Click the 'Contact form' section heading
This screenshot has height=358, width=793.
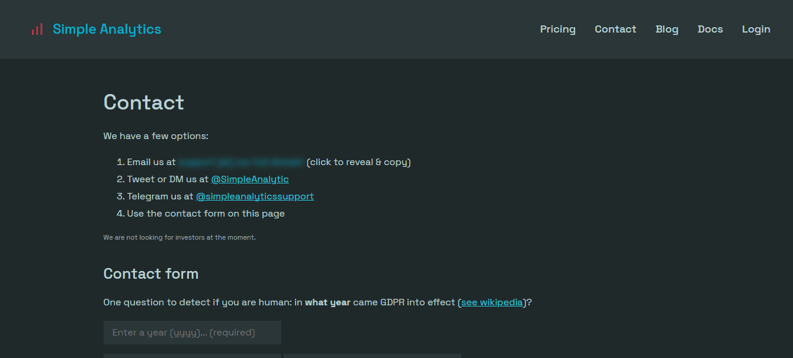[x=150, y=273]
